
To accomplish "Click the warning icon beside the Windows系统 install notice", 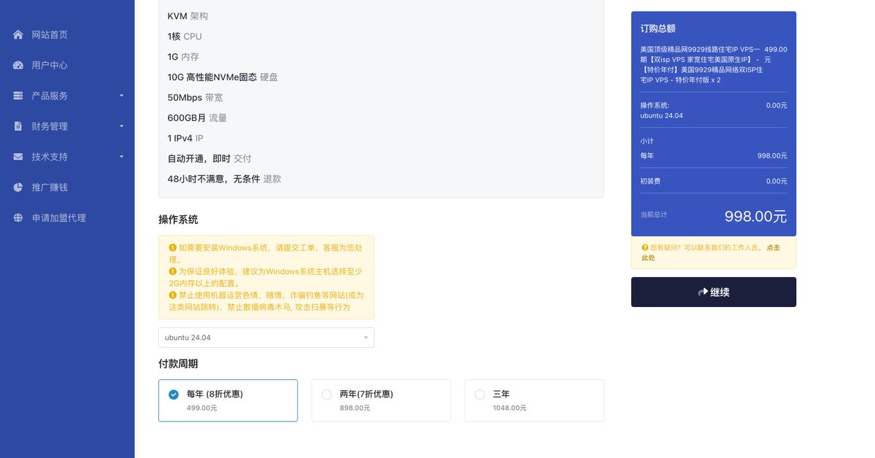I will [172, 248].
